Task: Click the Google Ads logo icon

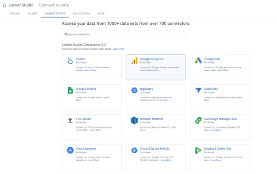Action: pos(198,61)
